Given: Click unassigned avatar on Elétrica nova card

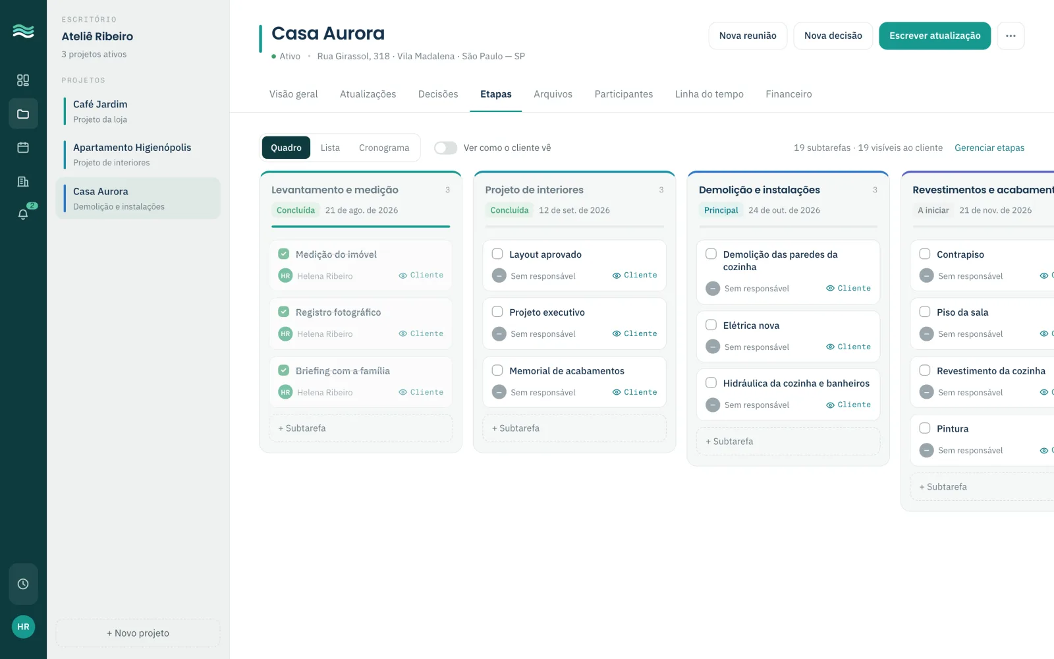Looking at the screenshot, I should point(713,347).
